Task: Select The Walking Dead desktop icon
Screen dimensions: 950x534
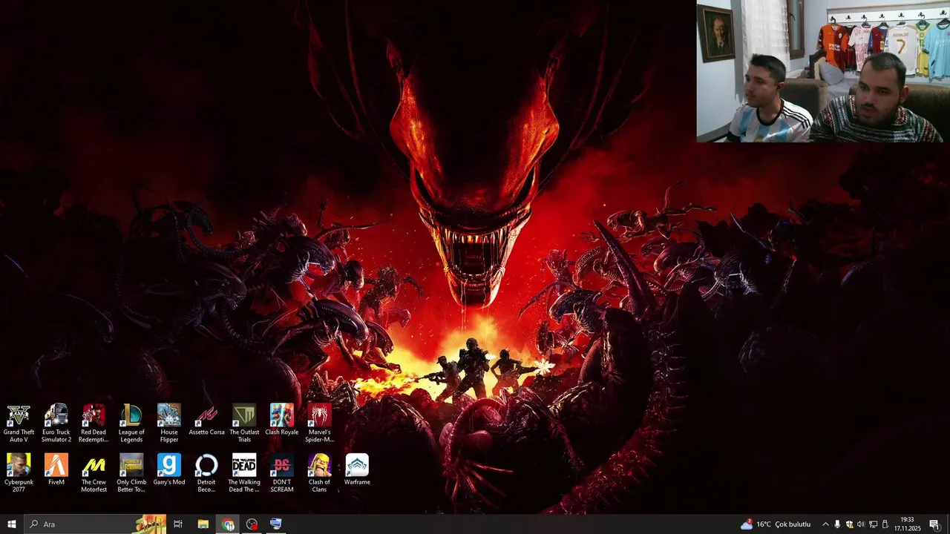Action: click(x=244, y=473)
